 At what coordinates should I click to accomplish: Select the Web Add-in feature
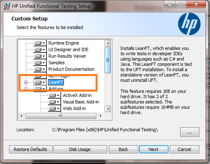pos(74,108)
